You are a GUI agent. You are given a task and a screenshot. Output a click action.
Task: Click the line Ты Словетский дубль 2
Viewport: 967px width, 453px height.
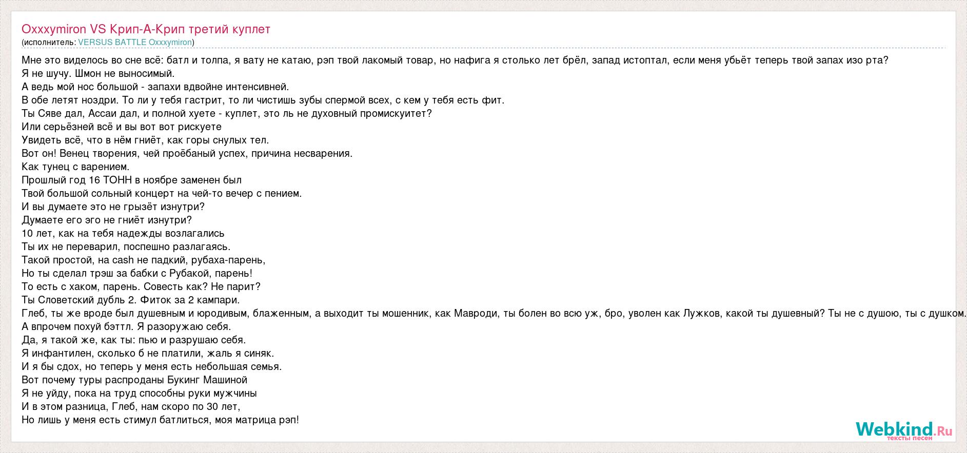pyautogui.click(x=131, y=300)
